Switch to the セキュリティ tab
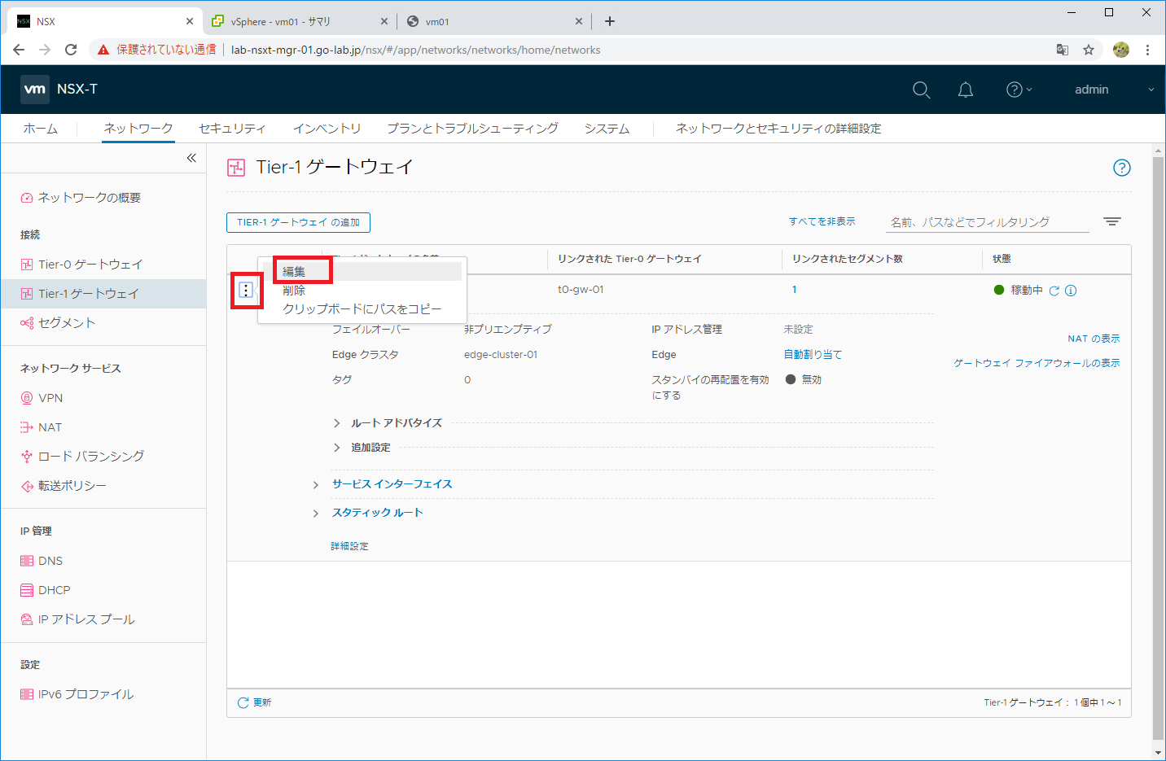The width and height of the screenshot is (1166, 761). point(232,129)
